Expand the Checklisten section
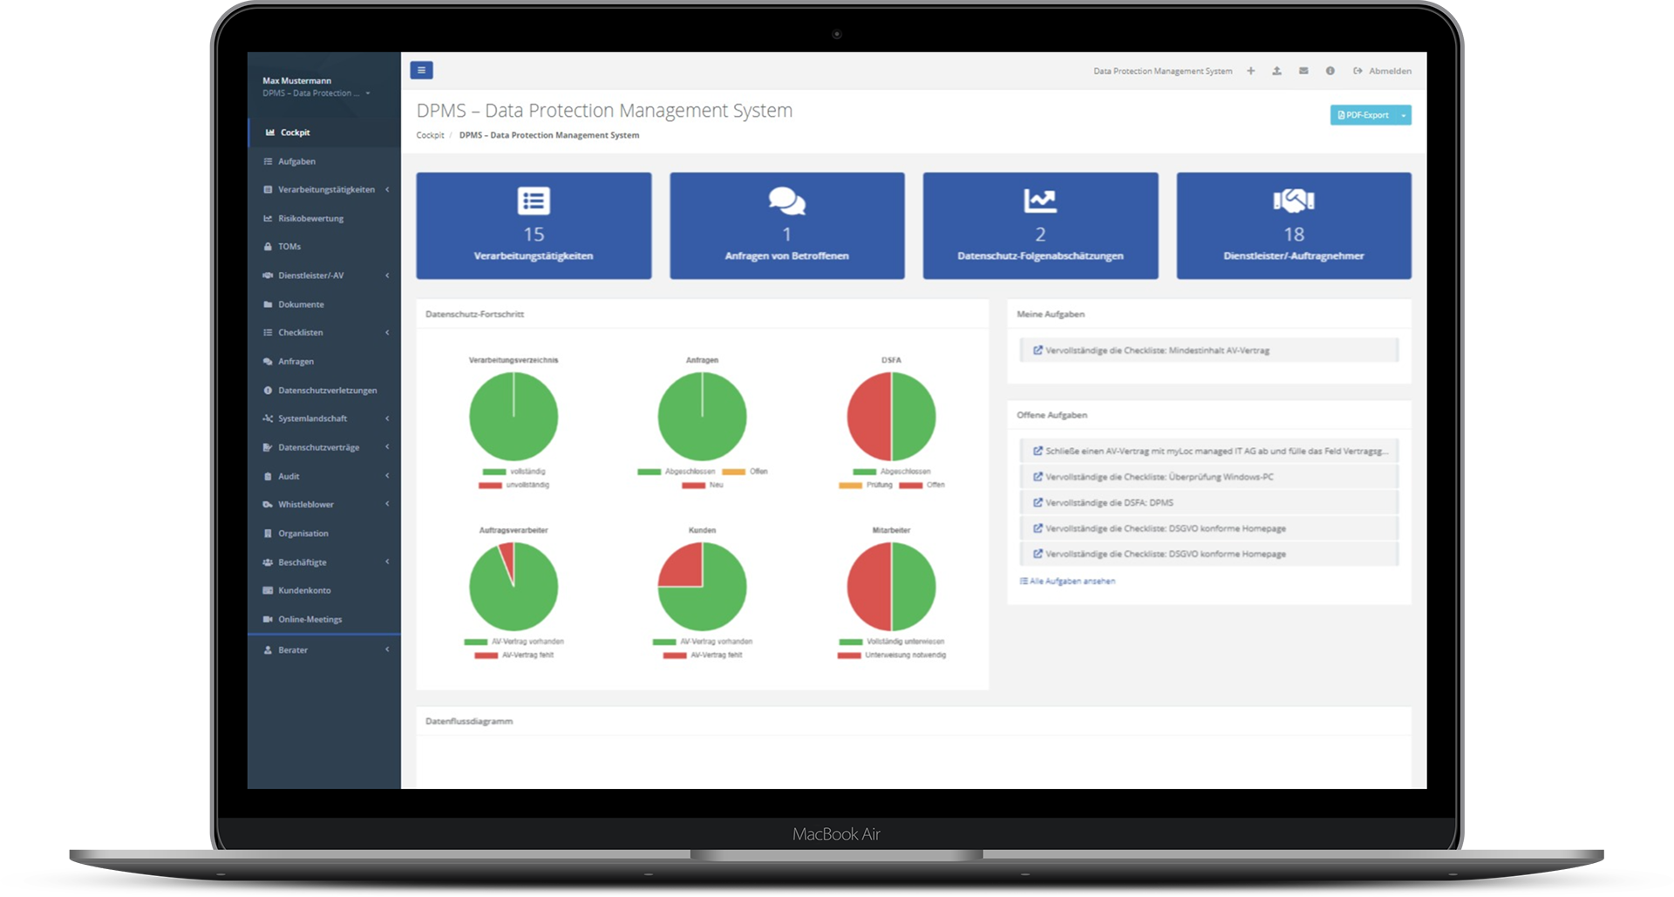Image resolution: width=1674 pixels, height=897 pixels. coord(388,332)
